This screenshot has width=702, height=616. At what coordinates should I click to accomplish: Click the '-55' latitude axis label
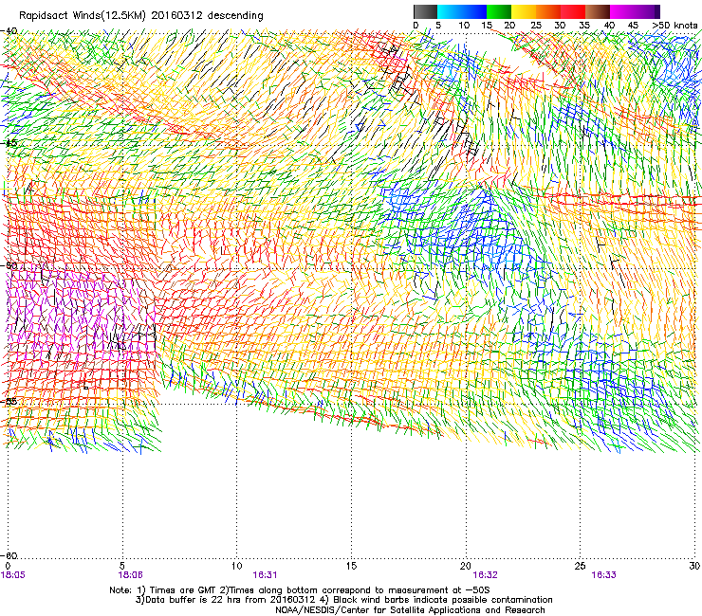9,401
